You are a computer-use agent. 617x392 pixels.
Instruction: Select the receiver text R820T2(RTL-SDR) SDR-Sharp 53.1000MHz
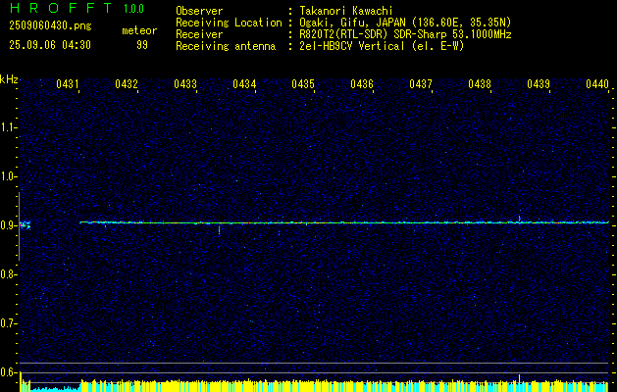405,34
